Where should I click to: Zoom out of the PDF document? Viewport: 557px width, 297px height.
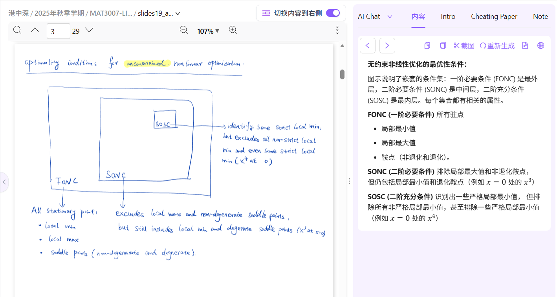coord(183,30)
